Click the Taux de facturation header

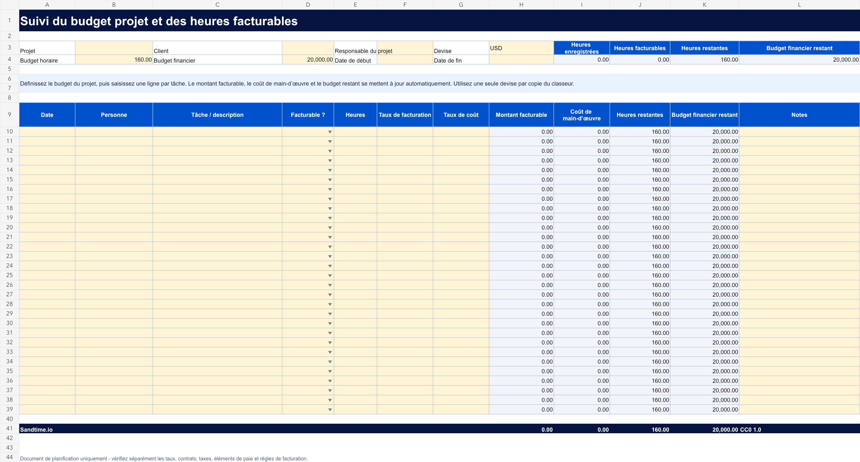[x=405, y=115]
